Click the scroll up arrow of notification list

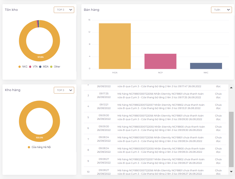click(231, 88)
